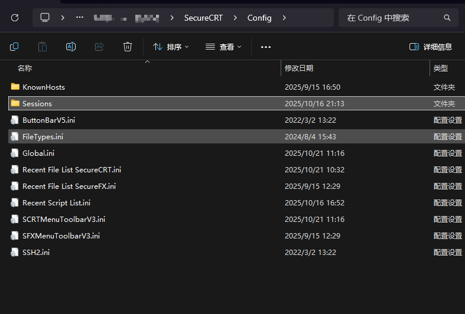Screen dimensions: 465x314
Task: Click date 2025/9/15 16:50 for KnownHosts
Action: [313, 87]
